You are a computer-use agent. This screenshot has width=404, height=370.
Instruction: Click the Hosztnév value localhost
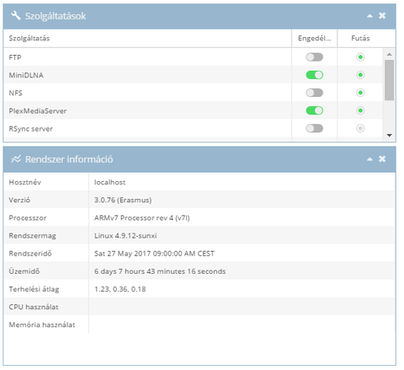[x=109, y=182]
